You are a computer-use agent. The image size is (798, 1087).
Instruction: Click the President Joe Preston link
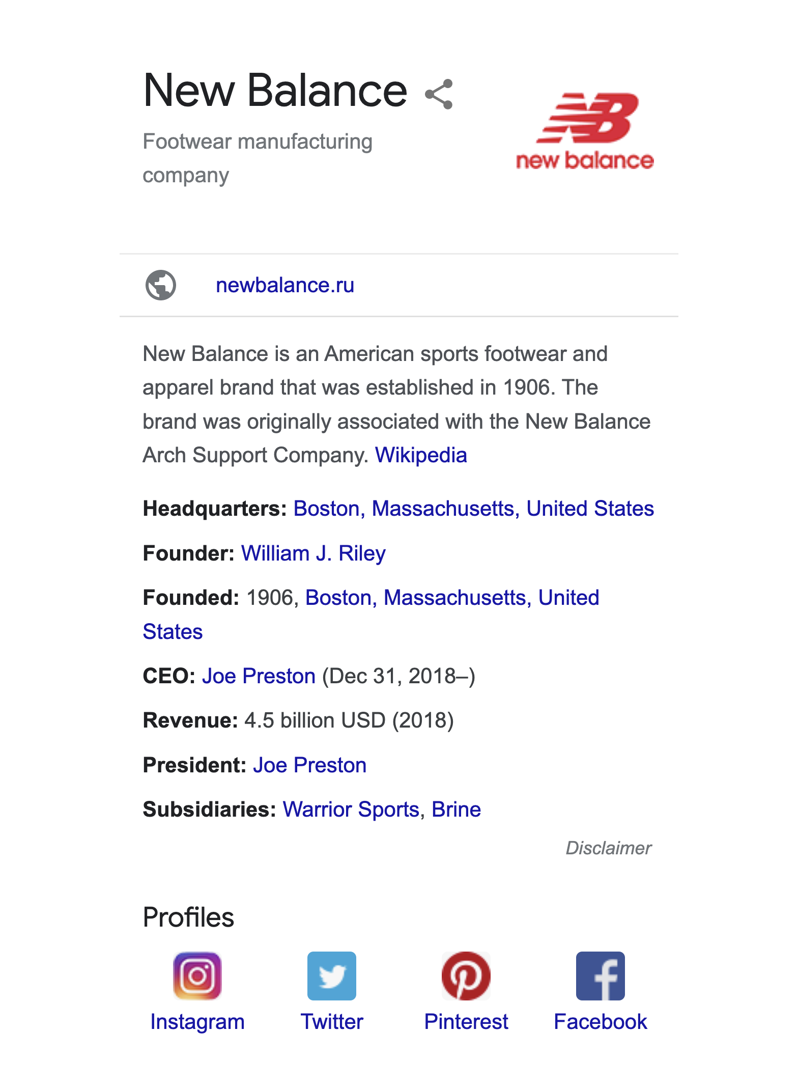click(x=309, y=765)
